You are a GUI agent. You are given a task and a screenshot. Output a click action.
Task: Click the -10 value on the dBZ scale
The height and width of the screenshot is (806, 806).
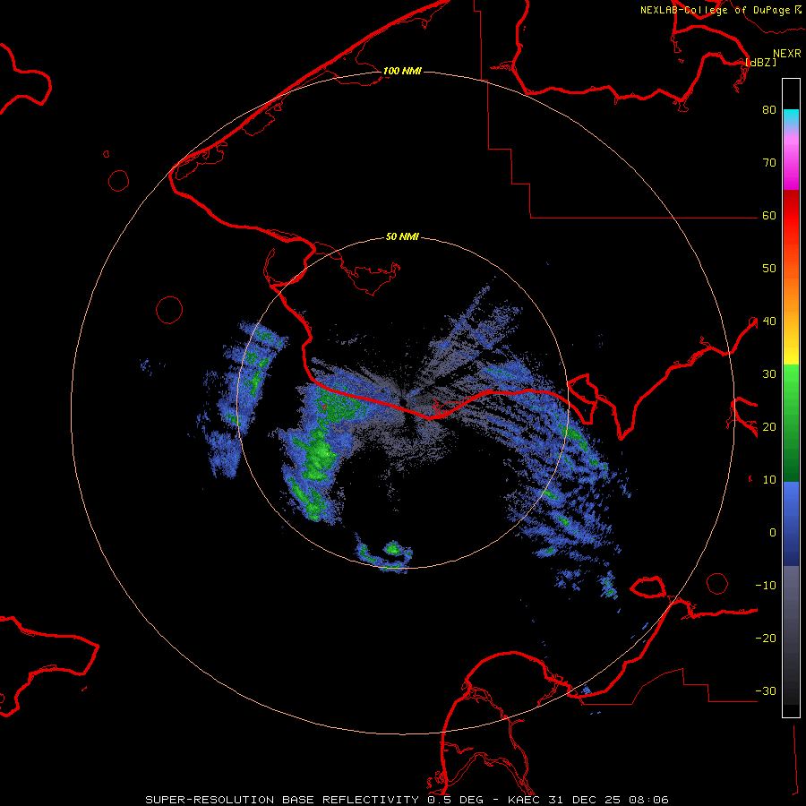click(766, 586)
